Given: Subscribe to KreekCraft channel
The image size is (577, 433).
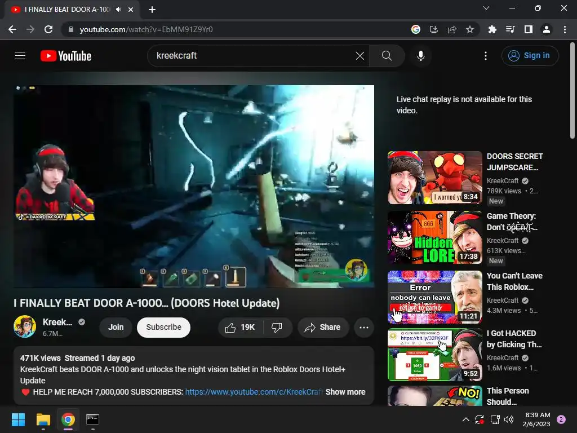Looking at the screenshot, I should coord(164,328).
